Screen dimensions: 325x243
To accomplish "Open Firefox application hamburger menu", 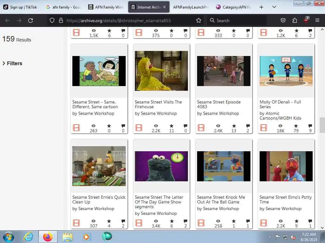I will (x=317, y=20).
